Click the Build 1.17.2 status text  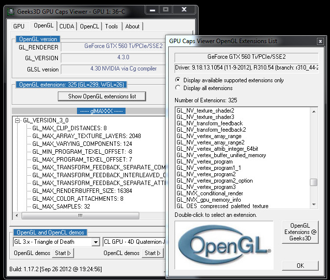[x=55, y=269]
